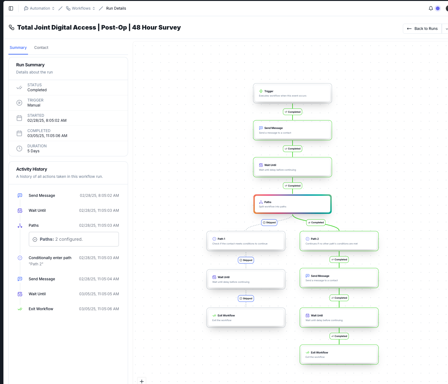Open the notifications bell
Screen dimensions: 448x384
coord(431,8)
